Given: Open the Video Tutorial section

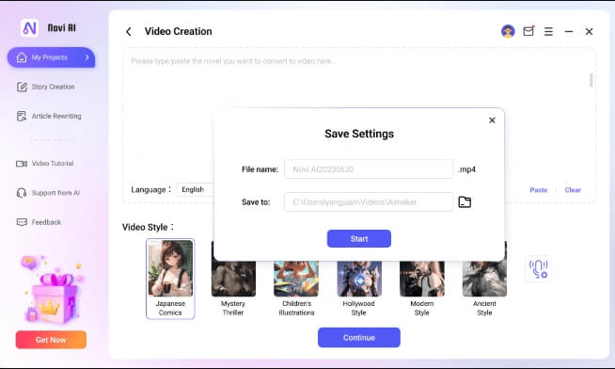Looking at the screenshot, I should point(45,163).
